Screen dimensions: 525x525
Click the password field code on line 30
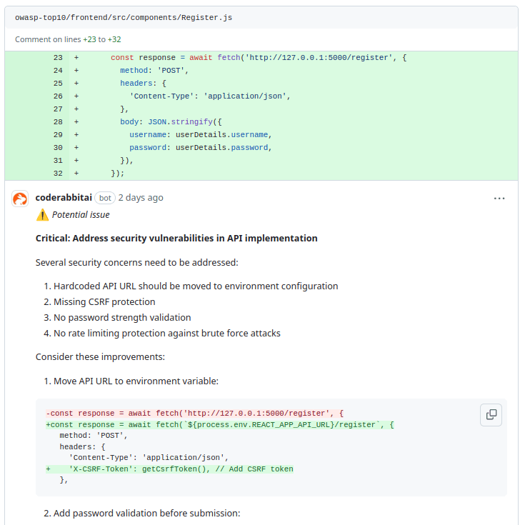click(x=201, y=148)
